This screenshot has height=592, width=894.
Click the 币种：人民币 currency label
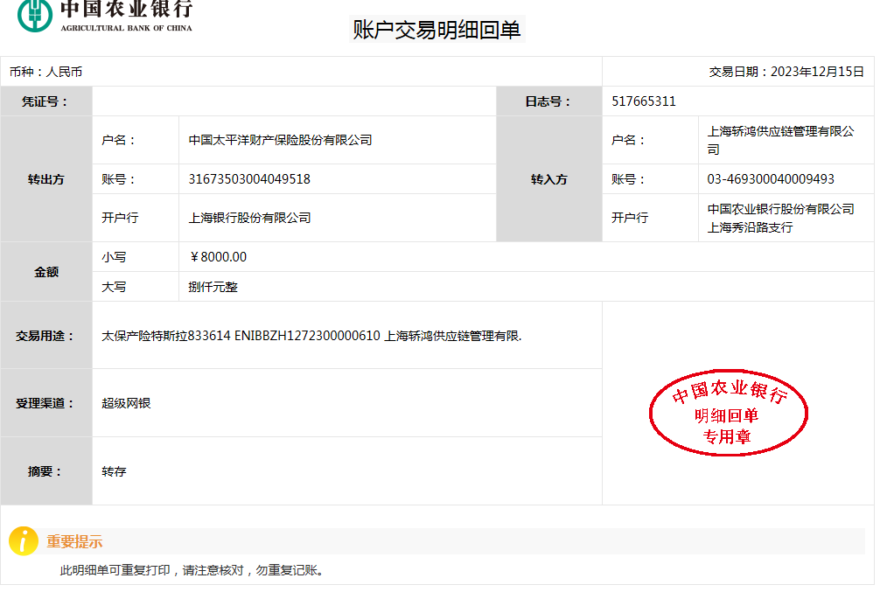[x=45, y=72]
